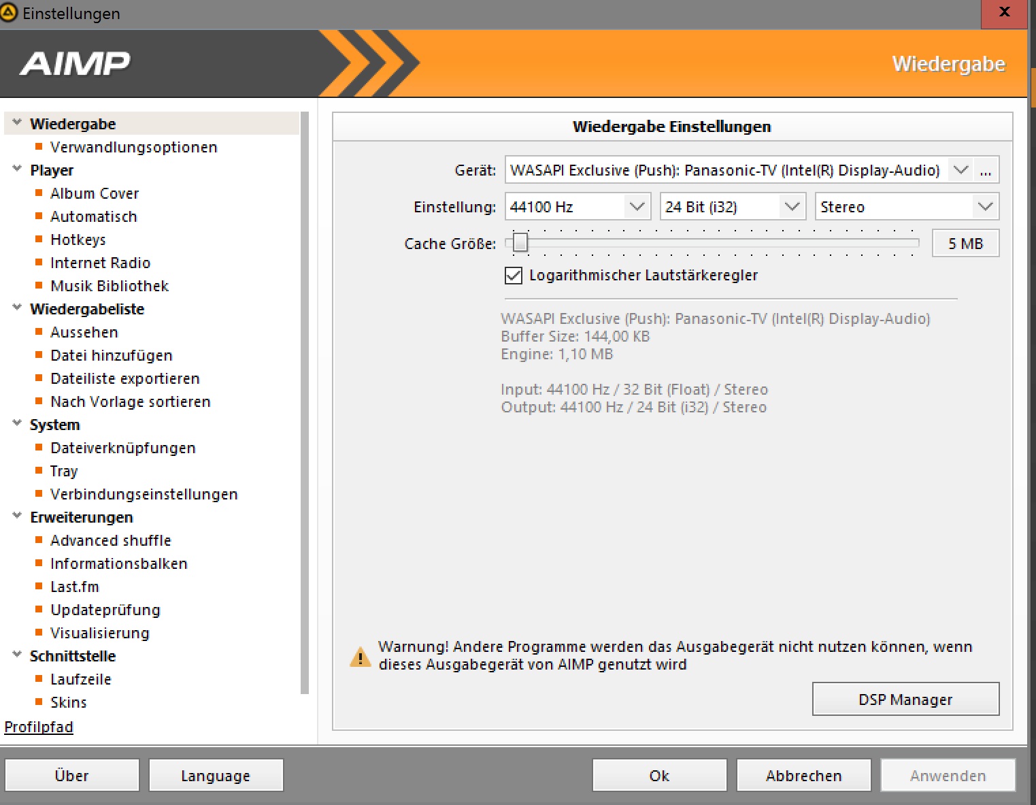Viewport: 1036px width, 805px height.
Task: Toggle Logarithmischer Lautstärkeregler checkbox
Action: [514, 276]
